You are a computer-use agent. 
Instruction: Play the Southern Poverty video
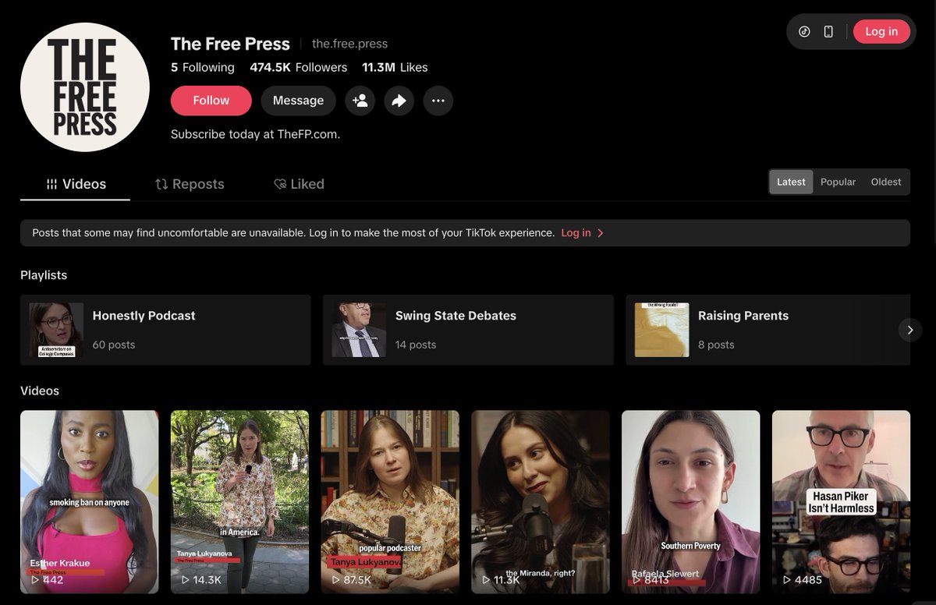tap(691, 502)
